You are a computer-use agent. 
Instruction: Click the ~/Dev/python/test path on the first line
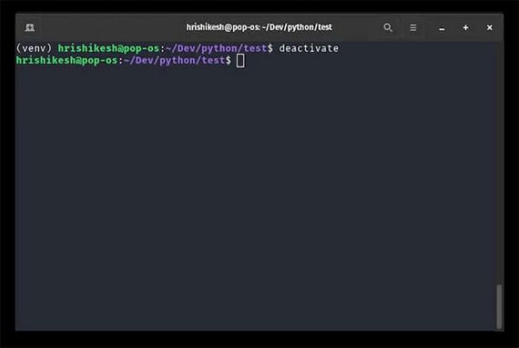point(217,48)
